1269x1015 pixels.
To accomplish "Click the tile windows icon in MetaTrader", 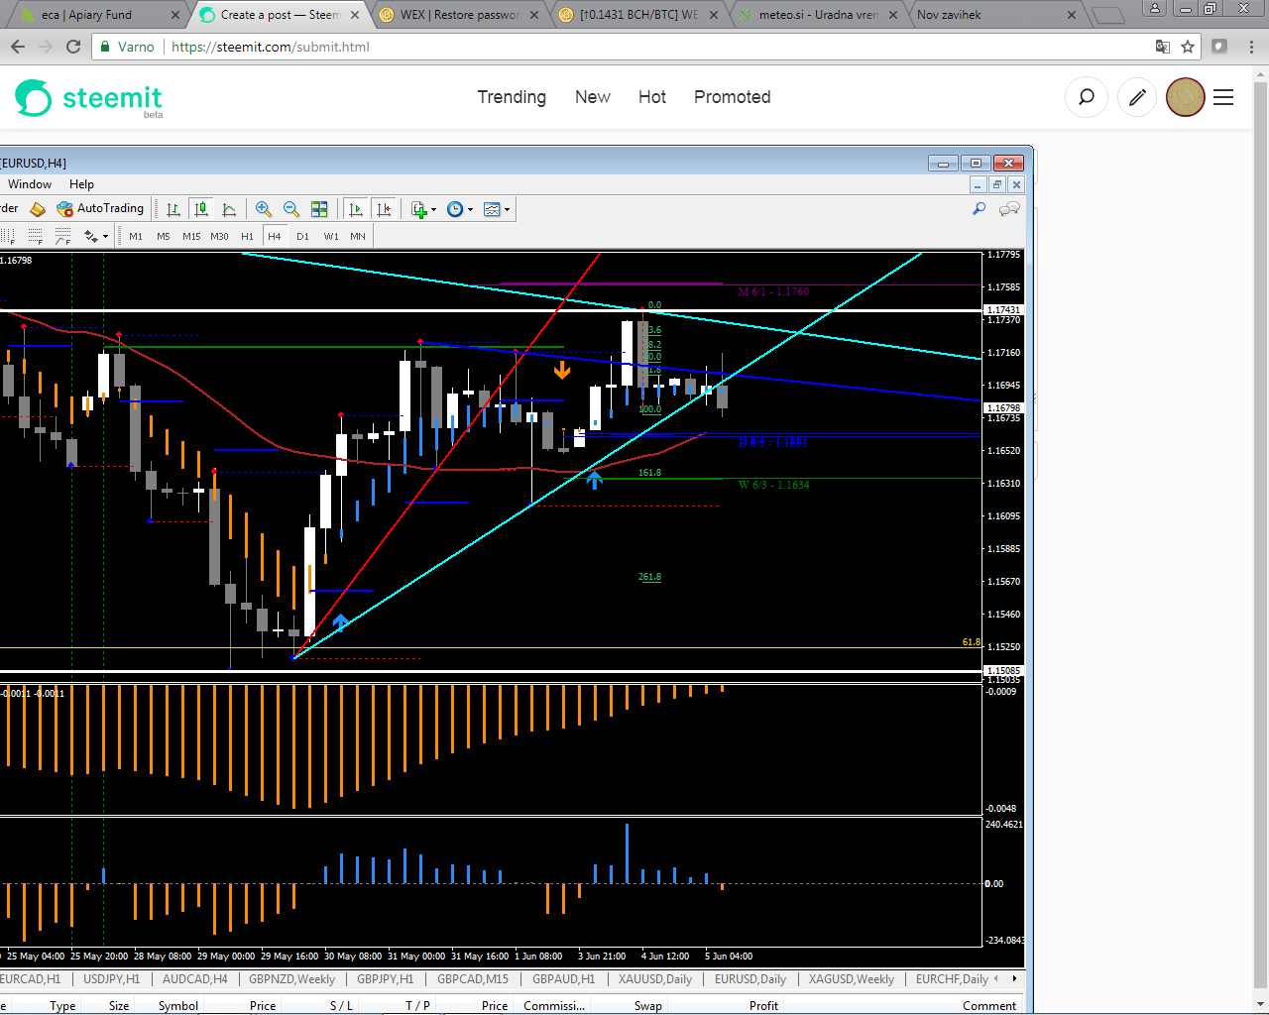I will pos(319,209).
